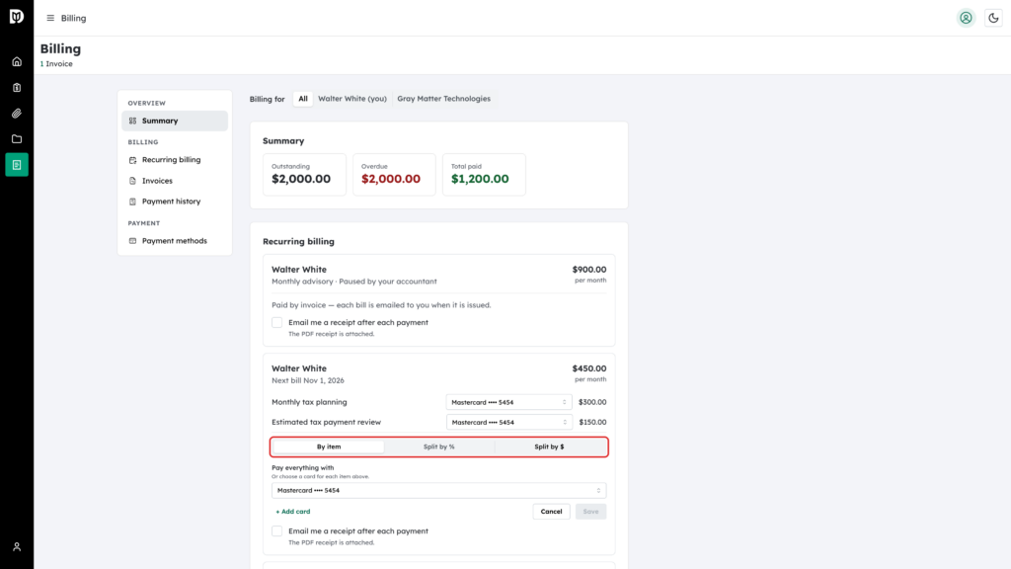The width and height of the screenshot is (1011, 569).
Task: Open the paperclip attachments icon
Action: (x=17, y=114)
